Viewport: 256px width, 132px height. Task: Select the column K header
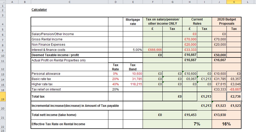point(234,2)
